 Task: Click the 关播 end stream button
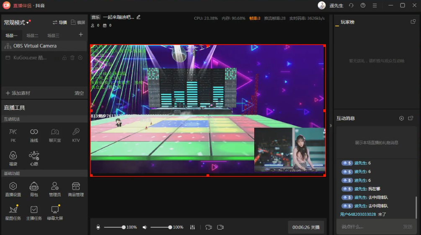[306, 227]
